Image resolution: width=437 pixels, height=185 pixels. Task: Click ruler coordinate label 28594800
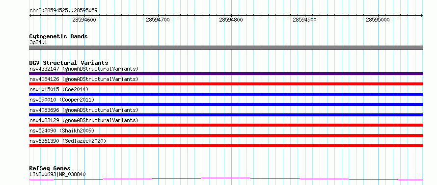[231, 20]
